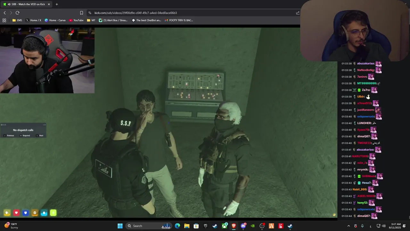The width and height of the screenshot is (410, 231).
Task: Bookmark this page with the bookmark icon
Action: coord(81,13)
